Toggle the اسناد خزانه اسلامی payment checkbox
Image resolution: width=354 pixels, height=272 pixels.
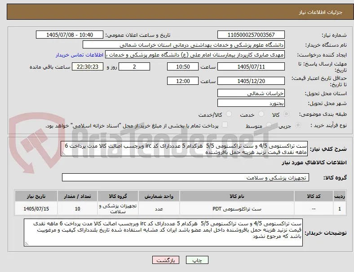[x=225, y=125]
